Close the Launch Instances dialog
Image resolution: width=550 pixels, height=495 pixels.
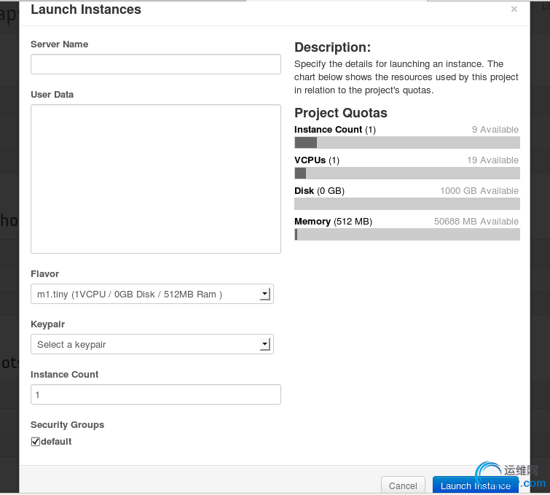click(514, 9)
